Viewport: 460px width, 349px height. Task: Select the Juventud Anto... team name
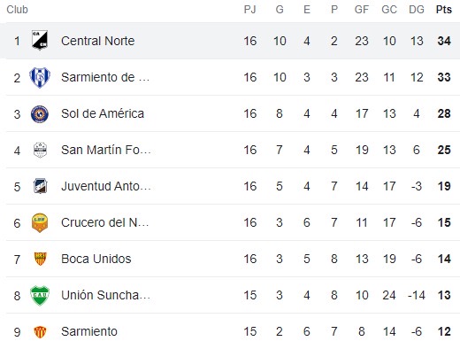click(106, 186)
